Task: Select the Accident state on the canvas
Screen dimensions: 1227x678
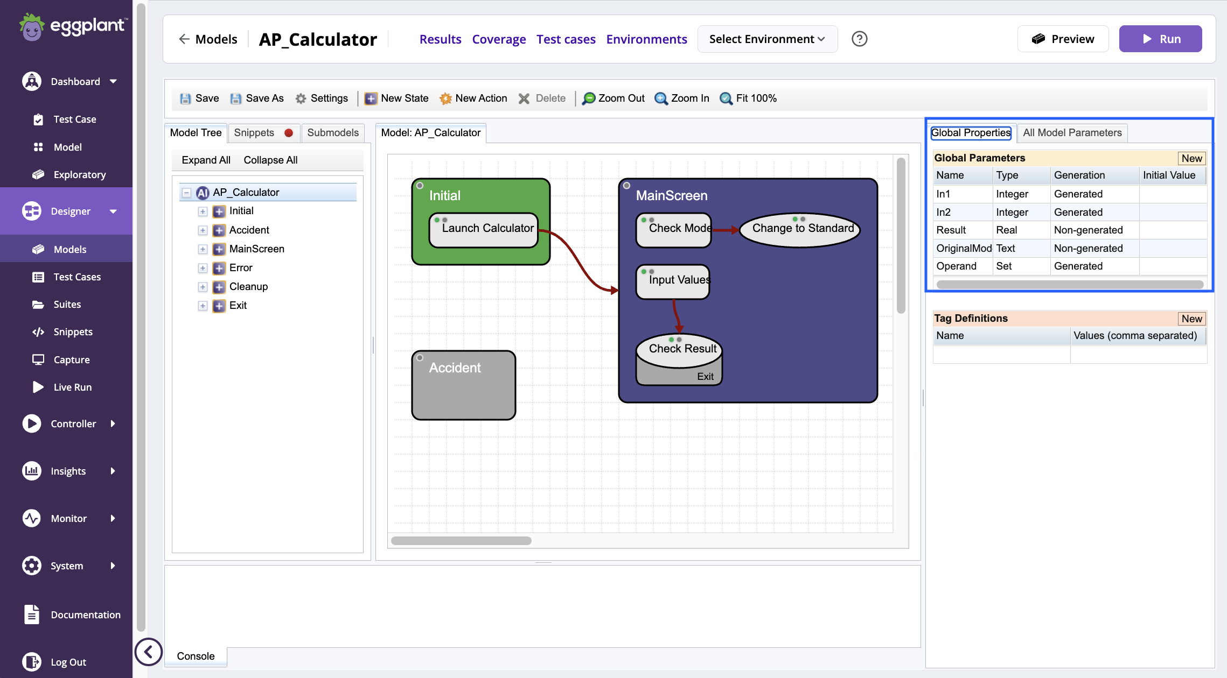Action: tap(463, 385)
